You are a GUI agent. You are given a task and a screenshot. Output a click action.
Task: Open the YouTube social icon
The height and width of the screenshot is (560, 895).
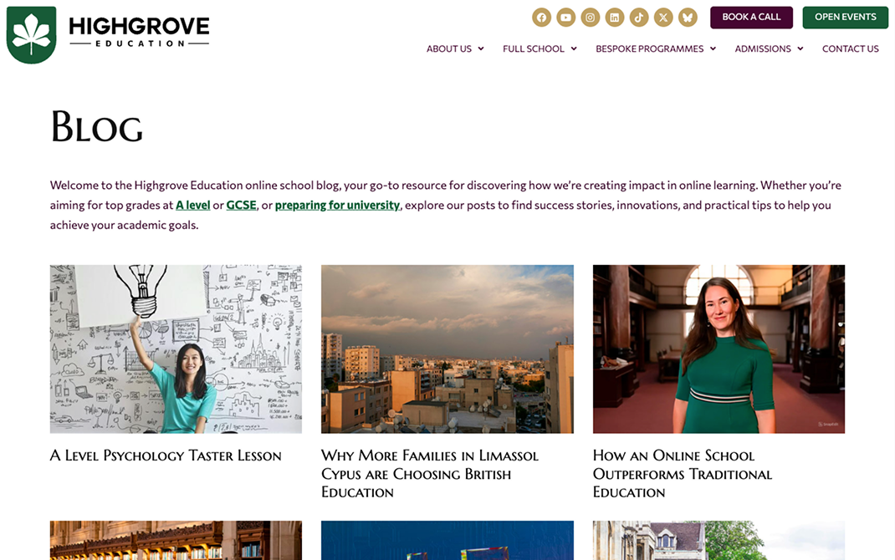[565, 17]
